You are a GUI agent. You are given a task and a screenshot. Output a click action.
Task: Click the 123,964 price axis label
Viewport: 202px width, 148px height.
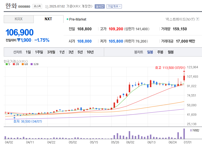pos(193,67)
